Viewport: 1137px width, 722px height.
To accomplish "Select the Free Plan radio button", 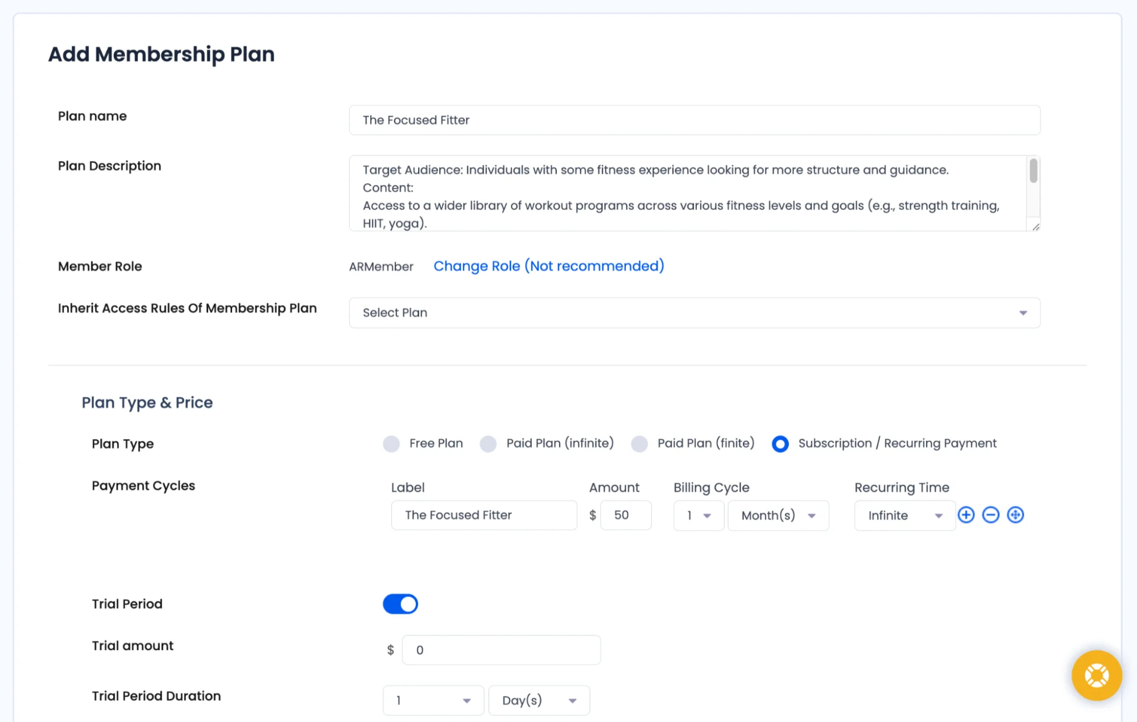I will tap(391, 444).
